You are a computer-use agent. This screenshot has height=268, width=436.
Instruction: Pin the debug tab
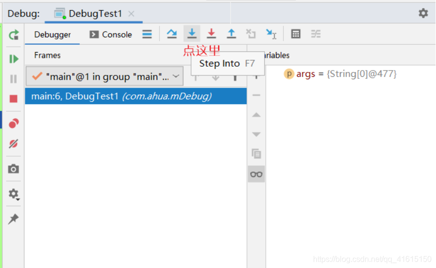pyautogui.click(x=14, y=219)
